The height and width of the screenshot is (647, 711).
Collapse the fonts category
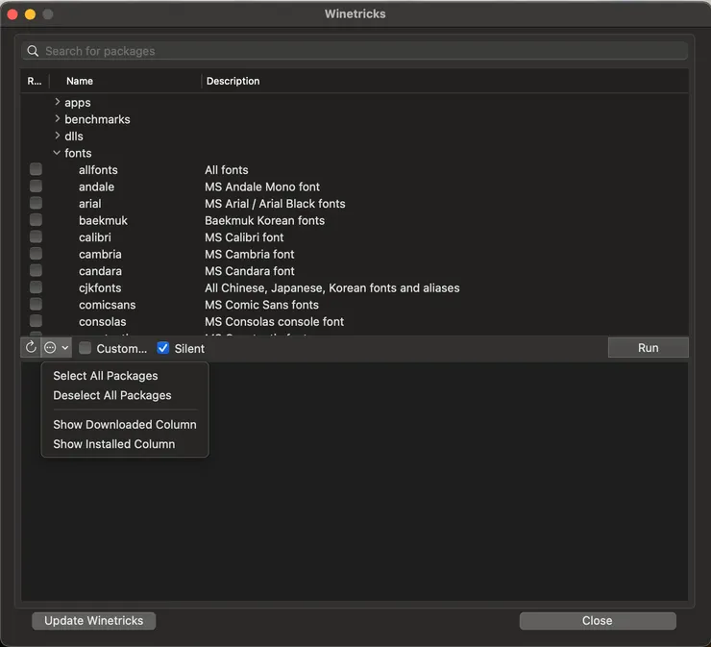(57, 153)
